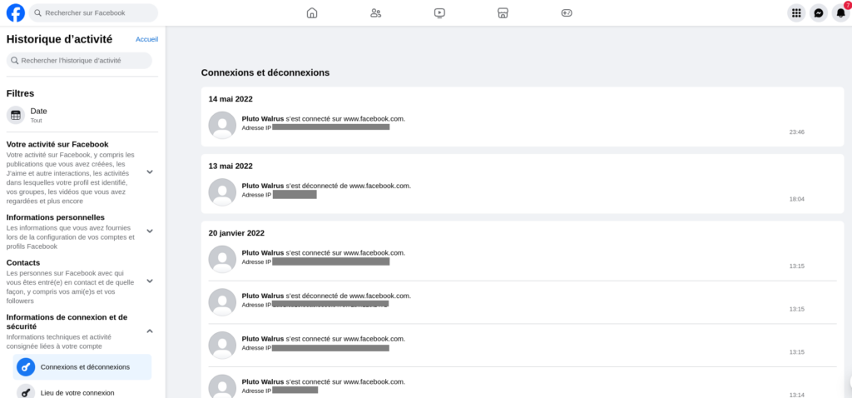Image resolution: width=852 pixels, height=398 pixels.
Task: Open the Date filter set to Tout
Action: [82, 115]
